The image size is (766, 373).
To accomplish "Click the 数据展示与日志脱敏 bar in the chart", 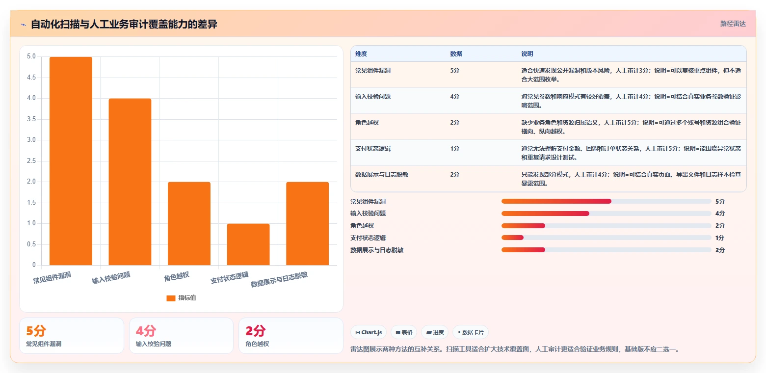I will click(307, 223).
